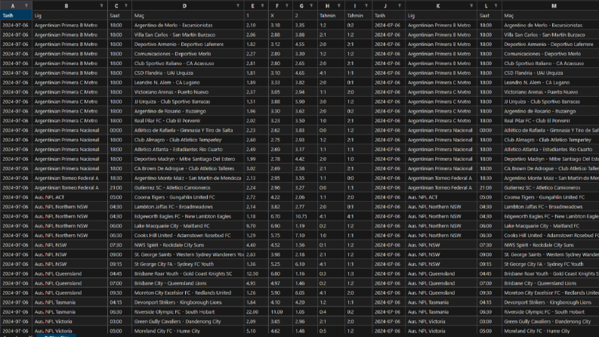Open the filter dropdown on column C
This screenshot has height=337, width=599.
pos(126,6)
